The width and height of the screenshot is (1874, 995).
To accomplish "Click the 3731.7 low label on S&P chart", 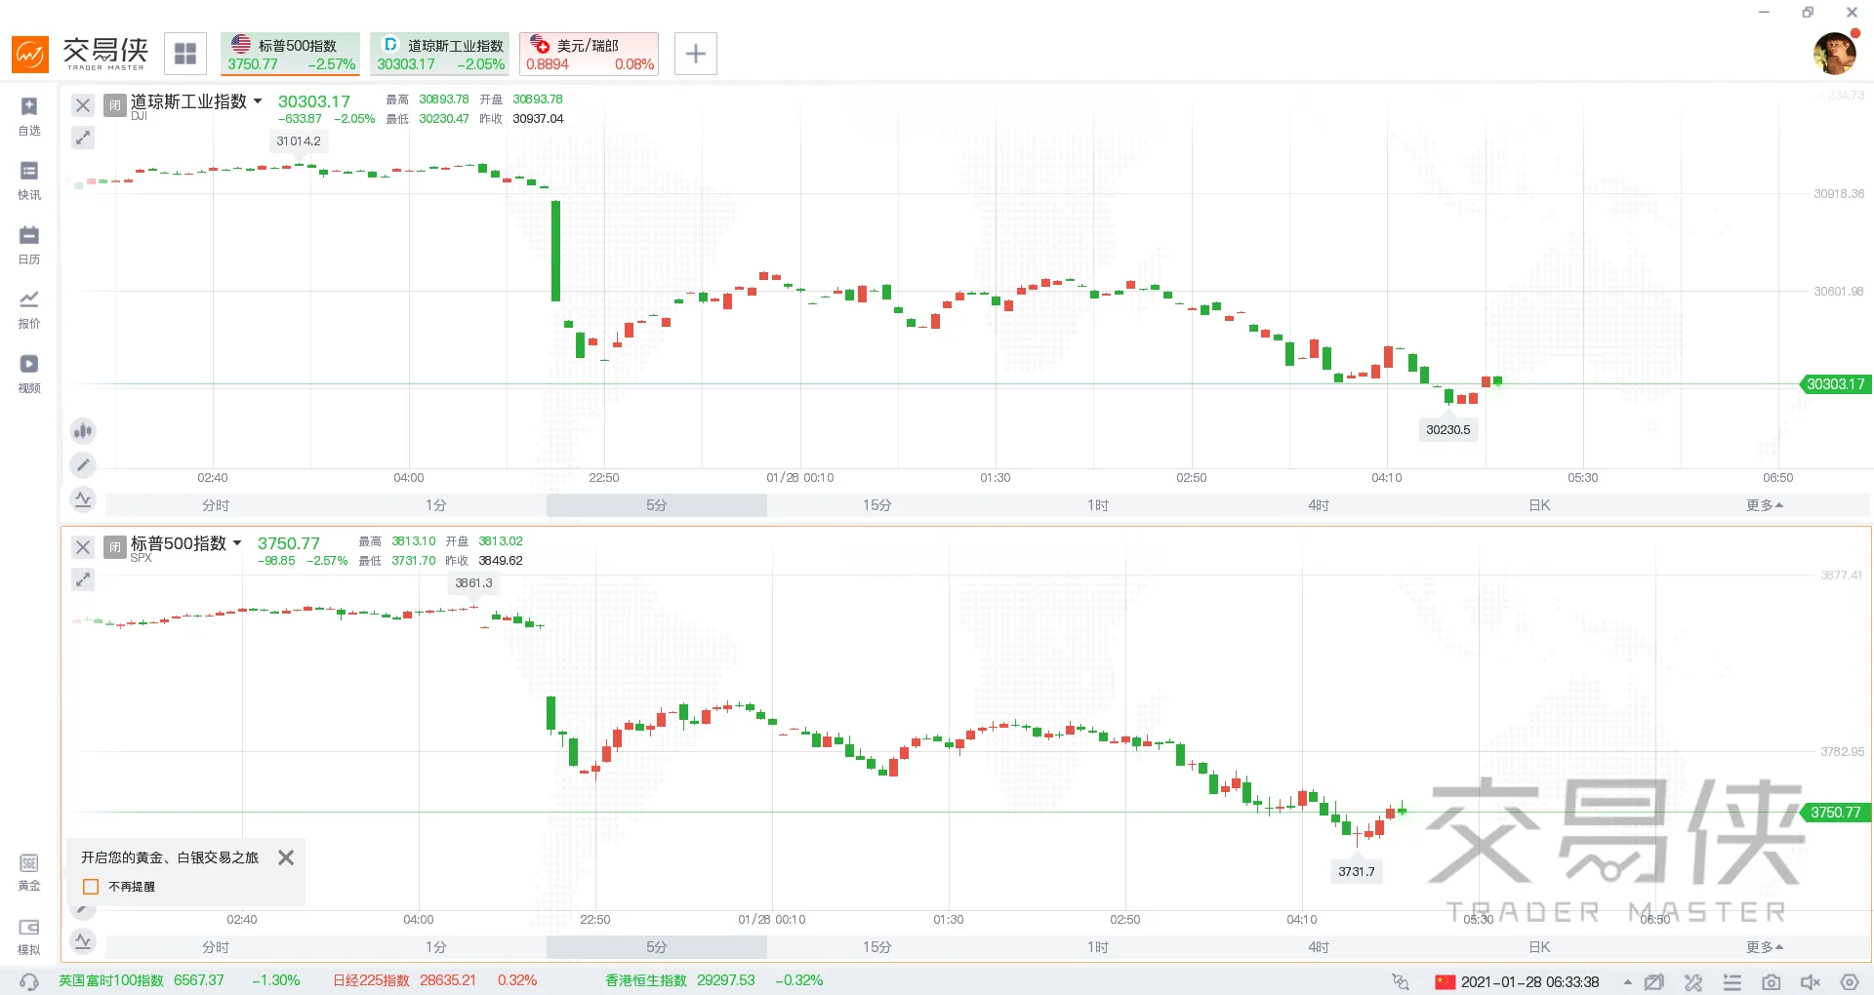I will coord(1357,872).
